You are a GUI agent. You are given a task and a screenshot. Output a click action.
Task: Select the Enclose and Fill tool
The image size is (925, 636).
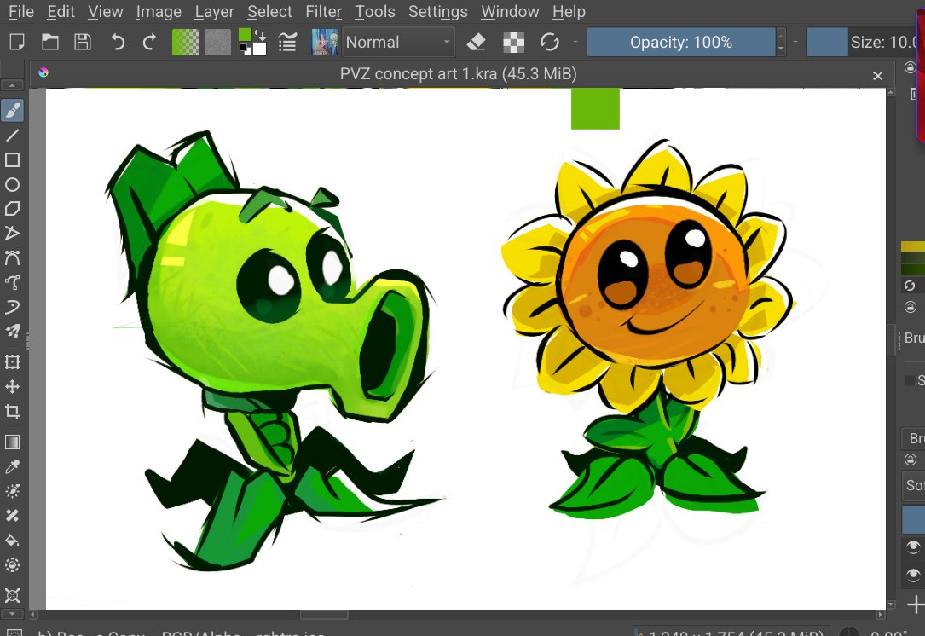coord(13,564)
